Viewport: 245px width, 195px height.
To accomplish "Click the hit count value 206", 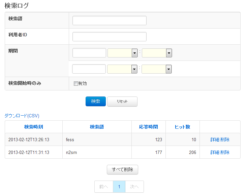I will [x=192, y=152].
